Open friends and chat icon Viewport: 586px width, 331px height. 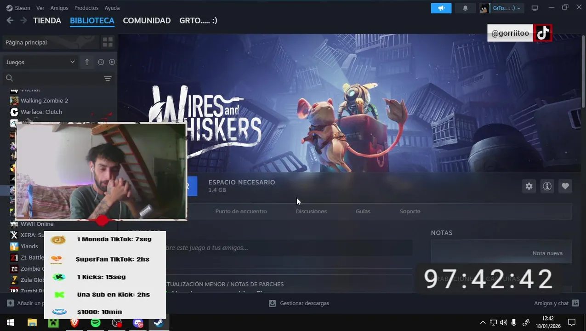576,303
